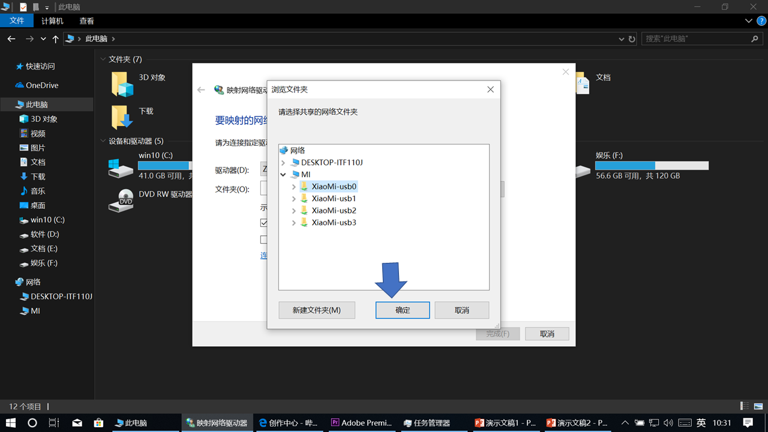The height and width of the screenshot is (432, 768).
Task: Expand the ribbon with the chevron
Action: (x=748, y=21)
